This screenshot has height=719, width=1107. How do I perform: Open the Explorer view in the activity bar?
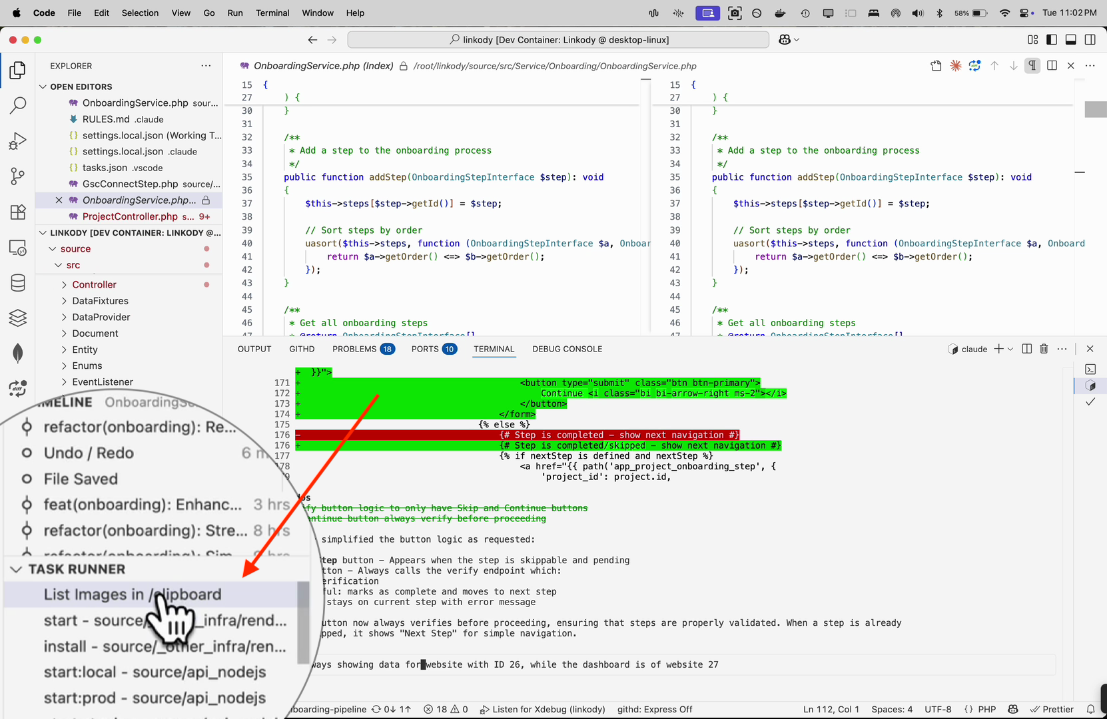click(x=18, y=70)
